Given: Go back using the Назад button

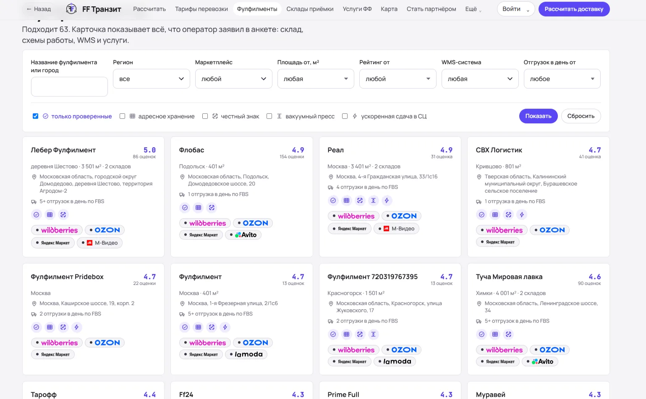Looking at the screenshot, I should tap(39, 9).
